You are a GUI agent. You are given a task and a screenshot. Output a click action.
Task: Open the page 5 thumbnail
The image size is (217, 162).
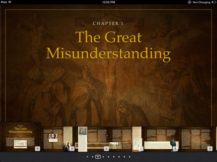(58, 139)
